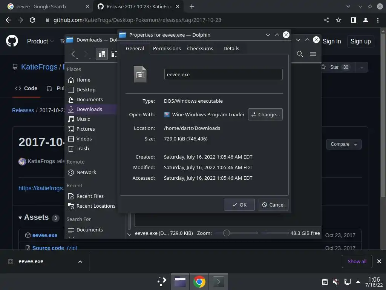Open Chrome tab search dropdown
Image resolution: width=386 pixels, height=290 pixels.
coord(348,6)
